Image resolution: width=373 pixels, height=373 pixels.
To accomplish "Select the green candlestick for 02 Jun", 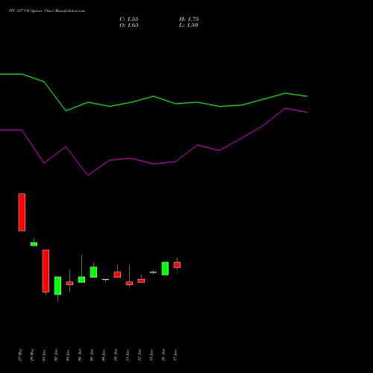I will pos(57,286).
